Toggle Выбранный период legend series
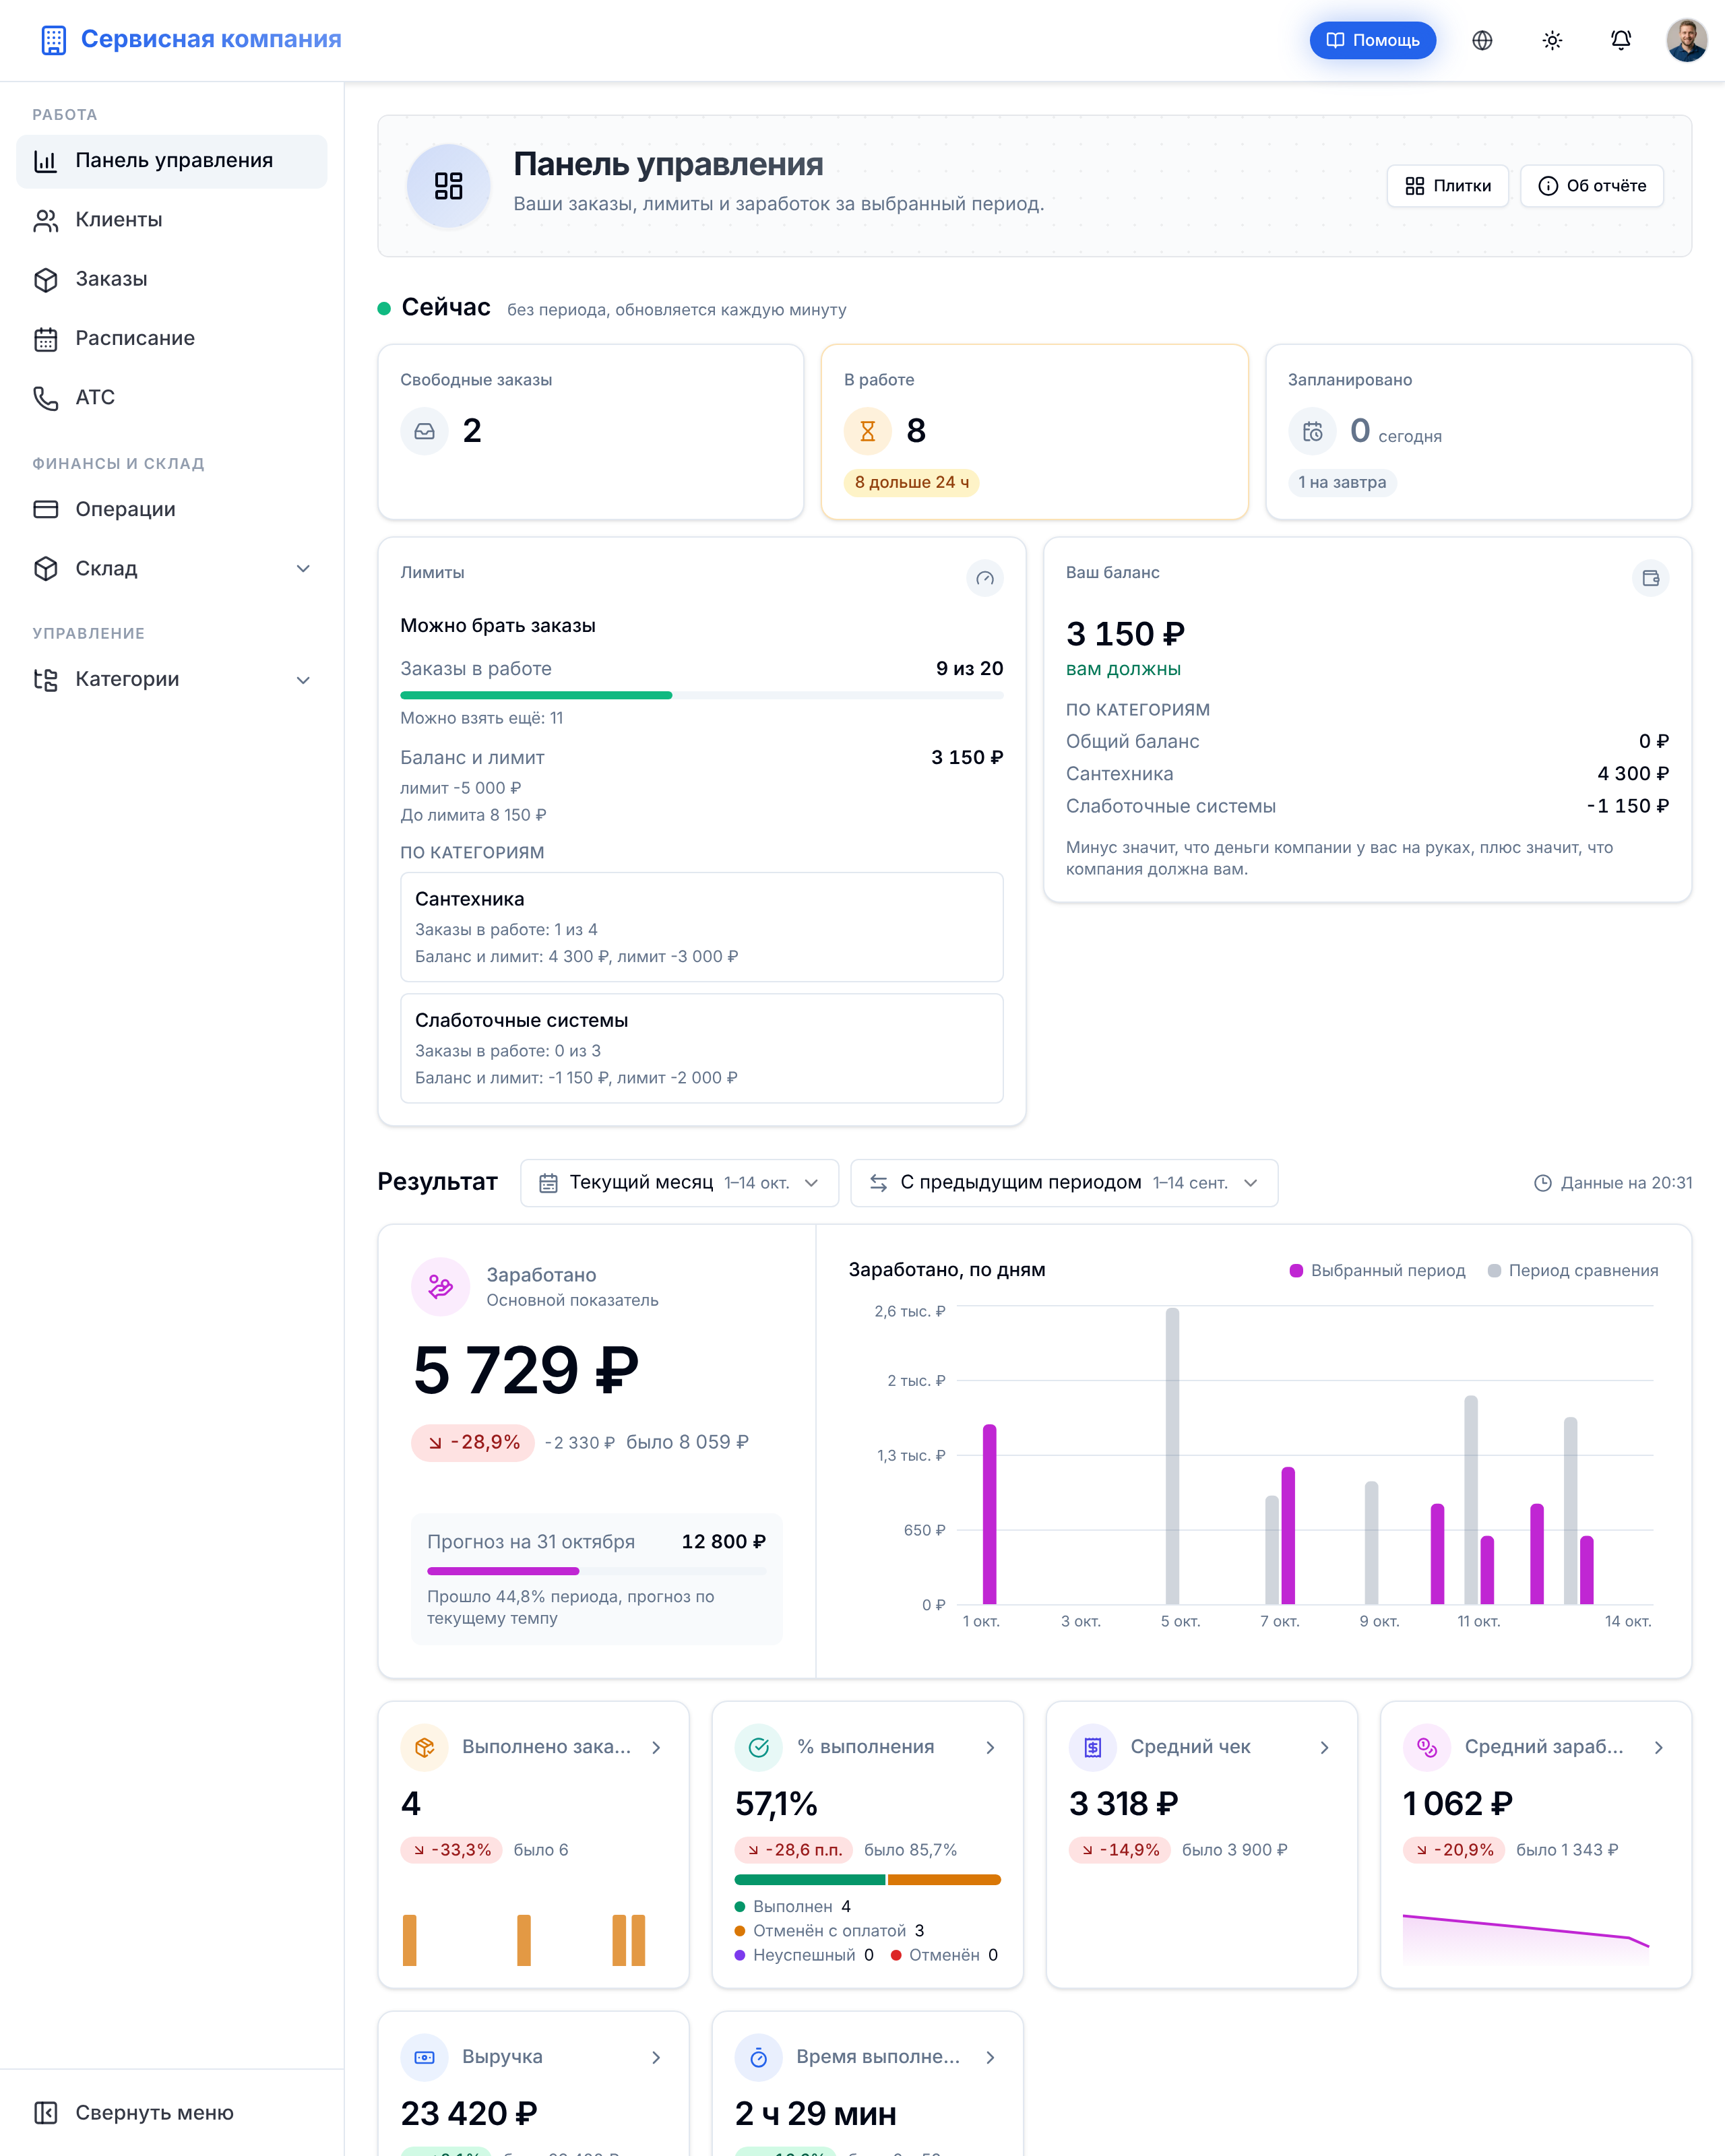The image size is (1725, 2156). coord(1377,1270)
